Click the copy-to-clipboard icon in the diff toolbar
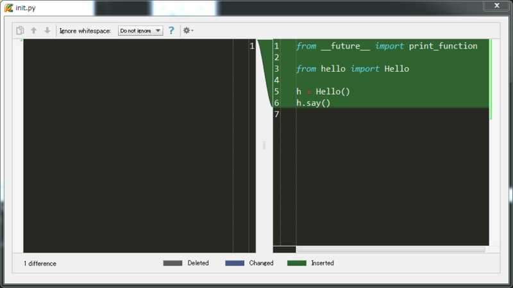This screenshot has width=513, height=288. [20, 30]
